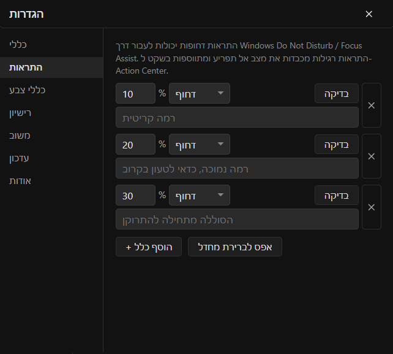
Task: Switch to the עדכון section
Action: [x=51, y=158]
